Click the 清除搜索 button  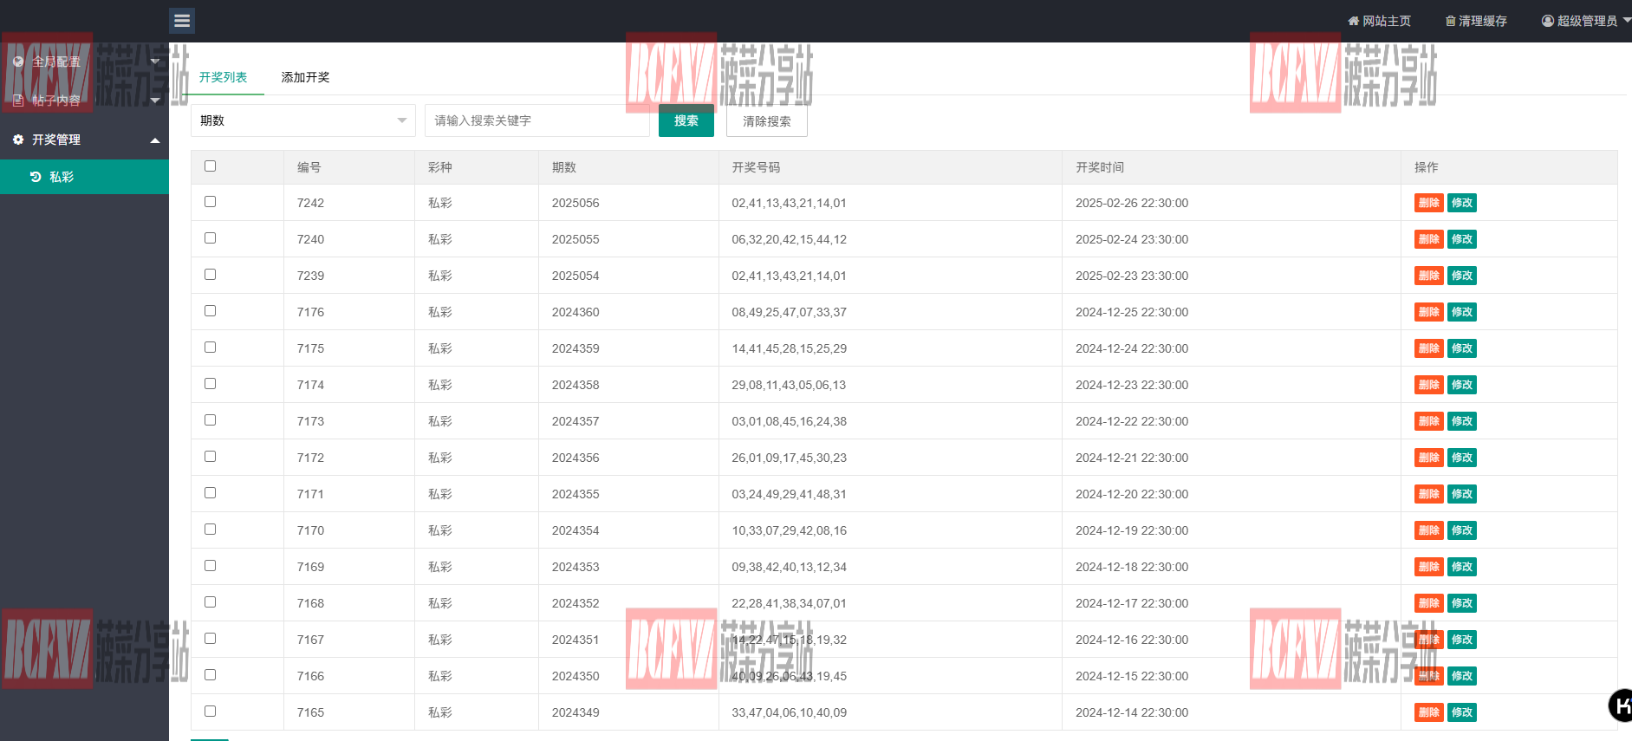coord(766,121)
